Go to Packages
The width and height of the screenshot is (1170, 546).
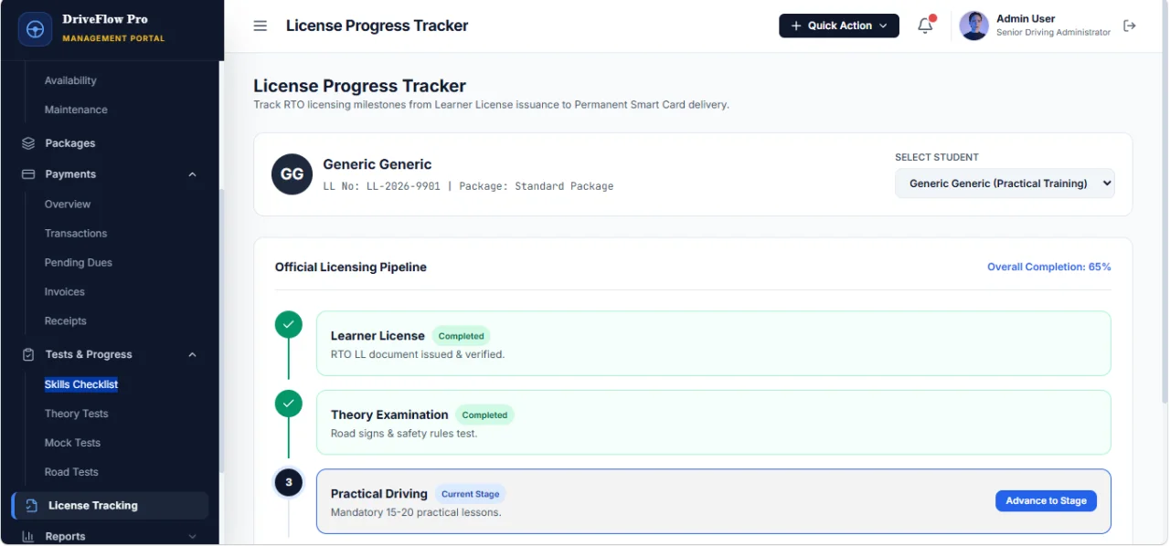70,143
